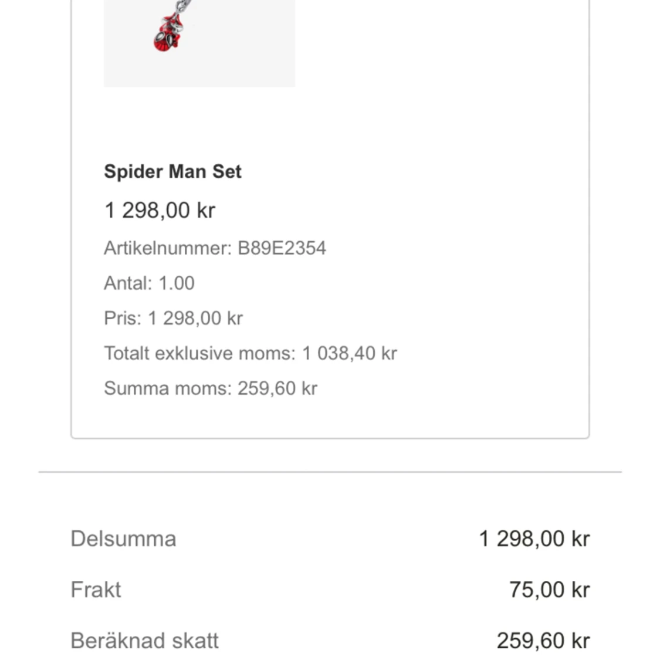This screenshot has height=660, width=660.
Task: Select the 1 038,40 kr amount excluding VAT
Action: point(350,354)
